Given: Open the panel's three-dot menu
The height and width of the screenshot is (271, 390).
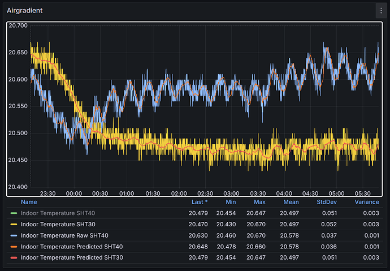Looking at the screenshot, I should point(380,11).
